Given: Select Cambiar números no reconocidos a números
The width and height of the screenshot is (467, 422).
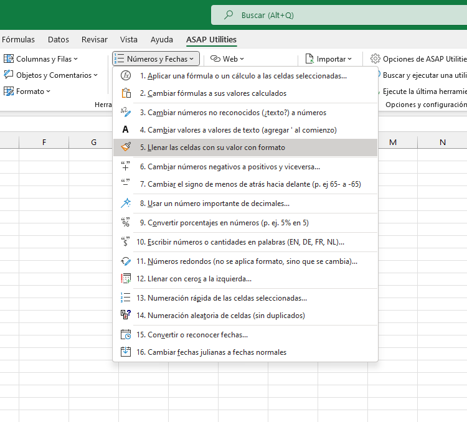Looking at the screenshot, I should point(245,113).
